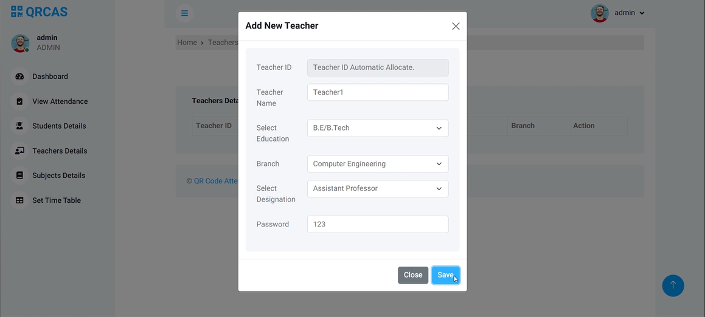The image size is (705, 317).
Task: Open the admin user menu at top right
Action: click(x=618, y=13)
